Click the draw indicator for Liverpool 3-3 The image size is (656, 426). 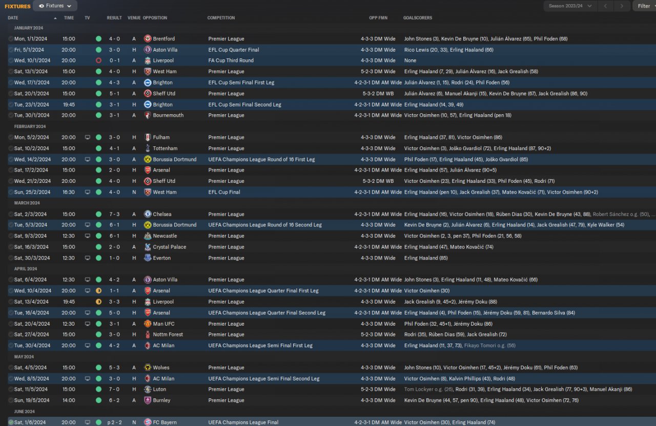tap(98, 302)
